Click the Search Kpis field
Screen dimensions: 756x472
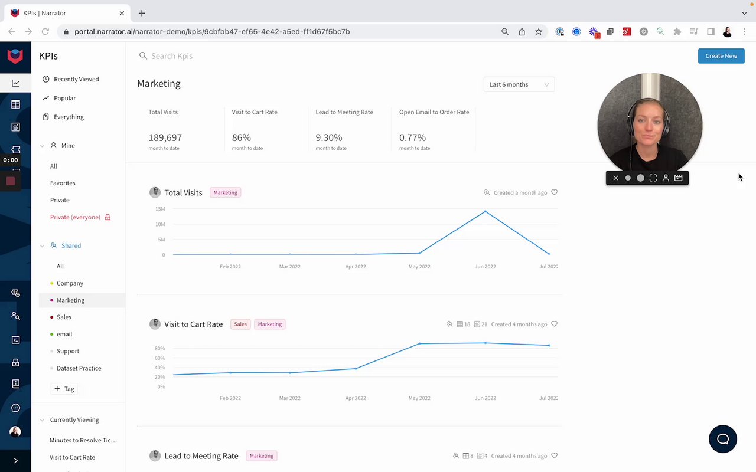pyautogui.click(x=295, y=56)
